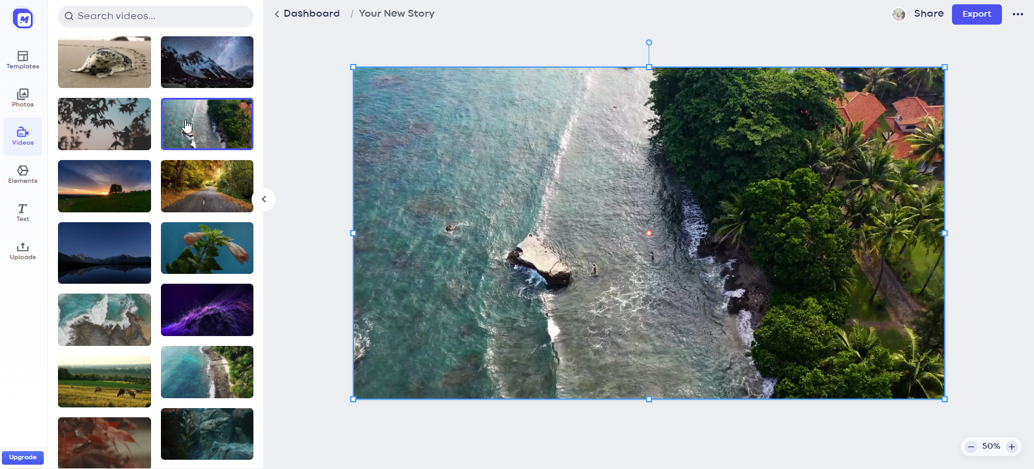Click the 50% zoom level
Screen dimensions: 1034x469
coord(991,446)
